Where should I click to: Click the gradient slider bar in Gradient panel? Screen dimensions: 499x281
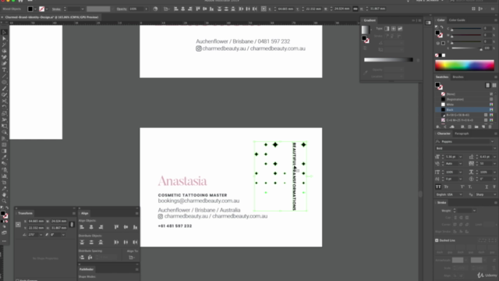pyautogui.click(x=388, y=60)
